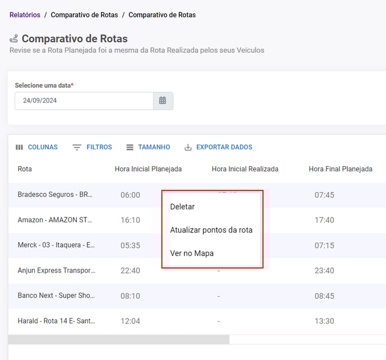Open the COLUNAS column selector

pyautogui.click(x=36, y=147)
